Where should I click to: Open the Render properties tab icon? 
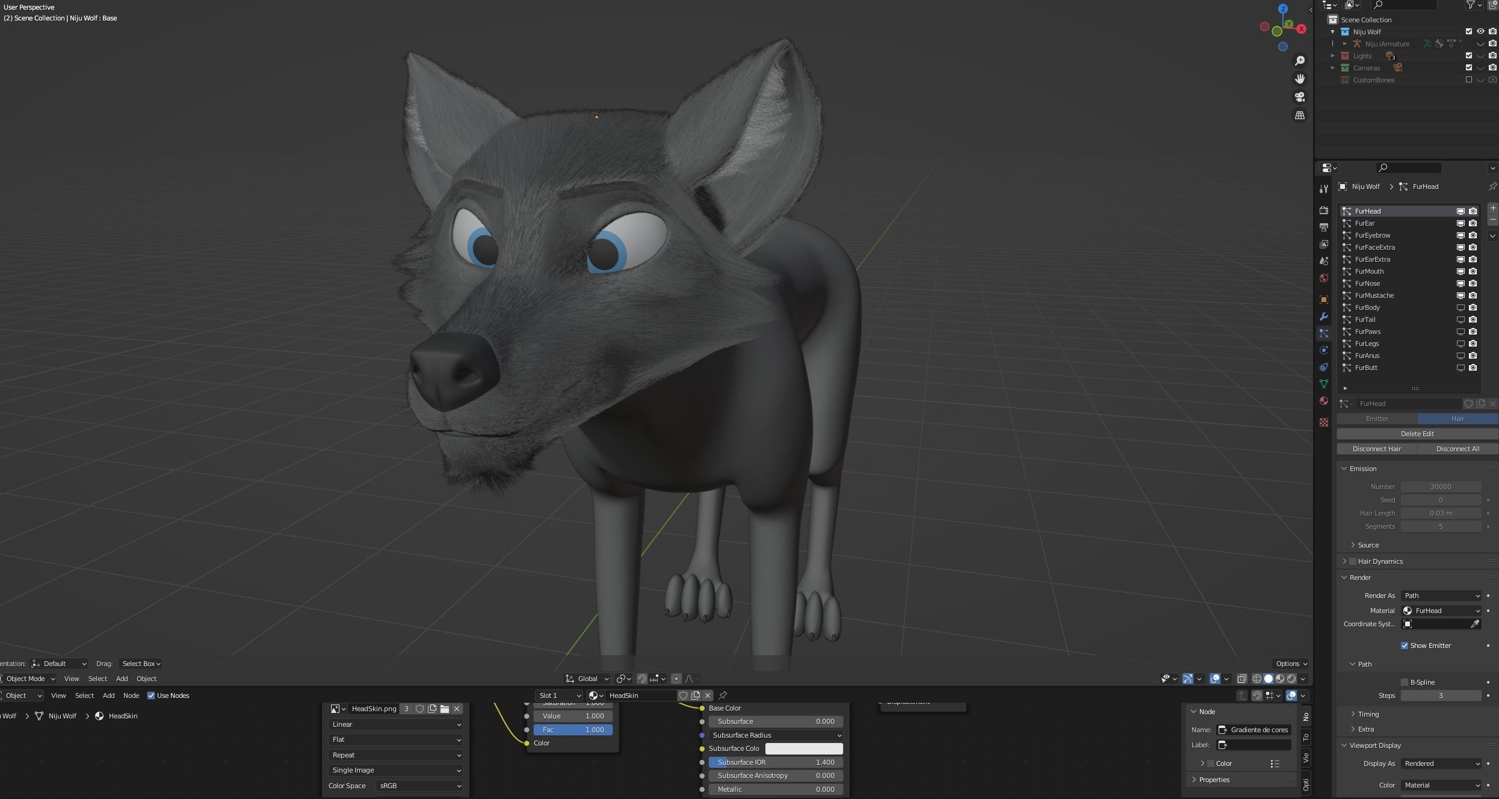1323,211
